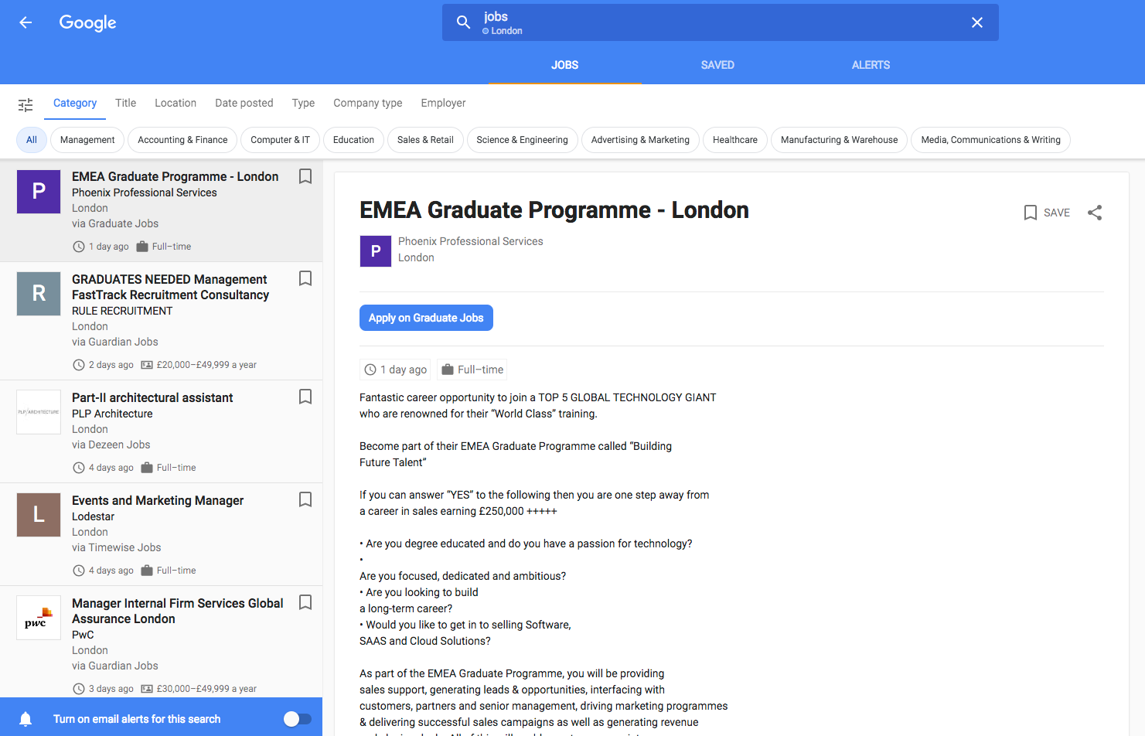The width and height of the screenshot is (1145, 736).
Task: Click Apply on Graduate Jobs button
Action: [x=426, y=318]
